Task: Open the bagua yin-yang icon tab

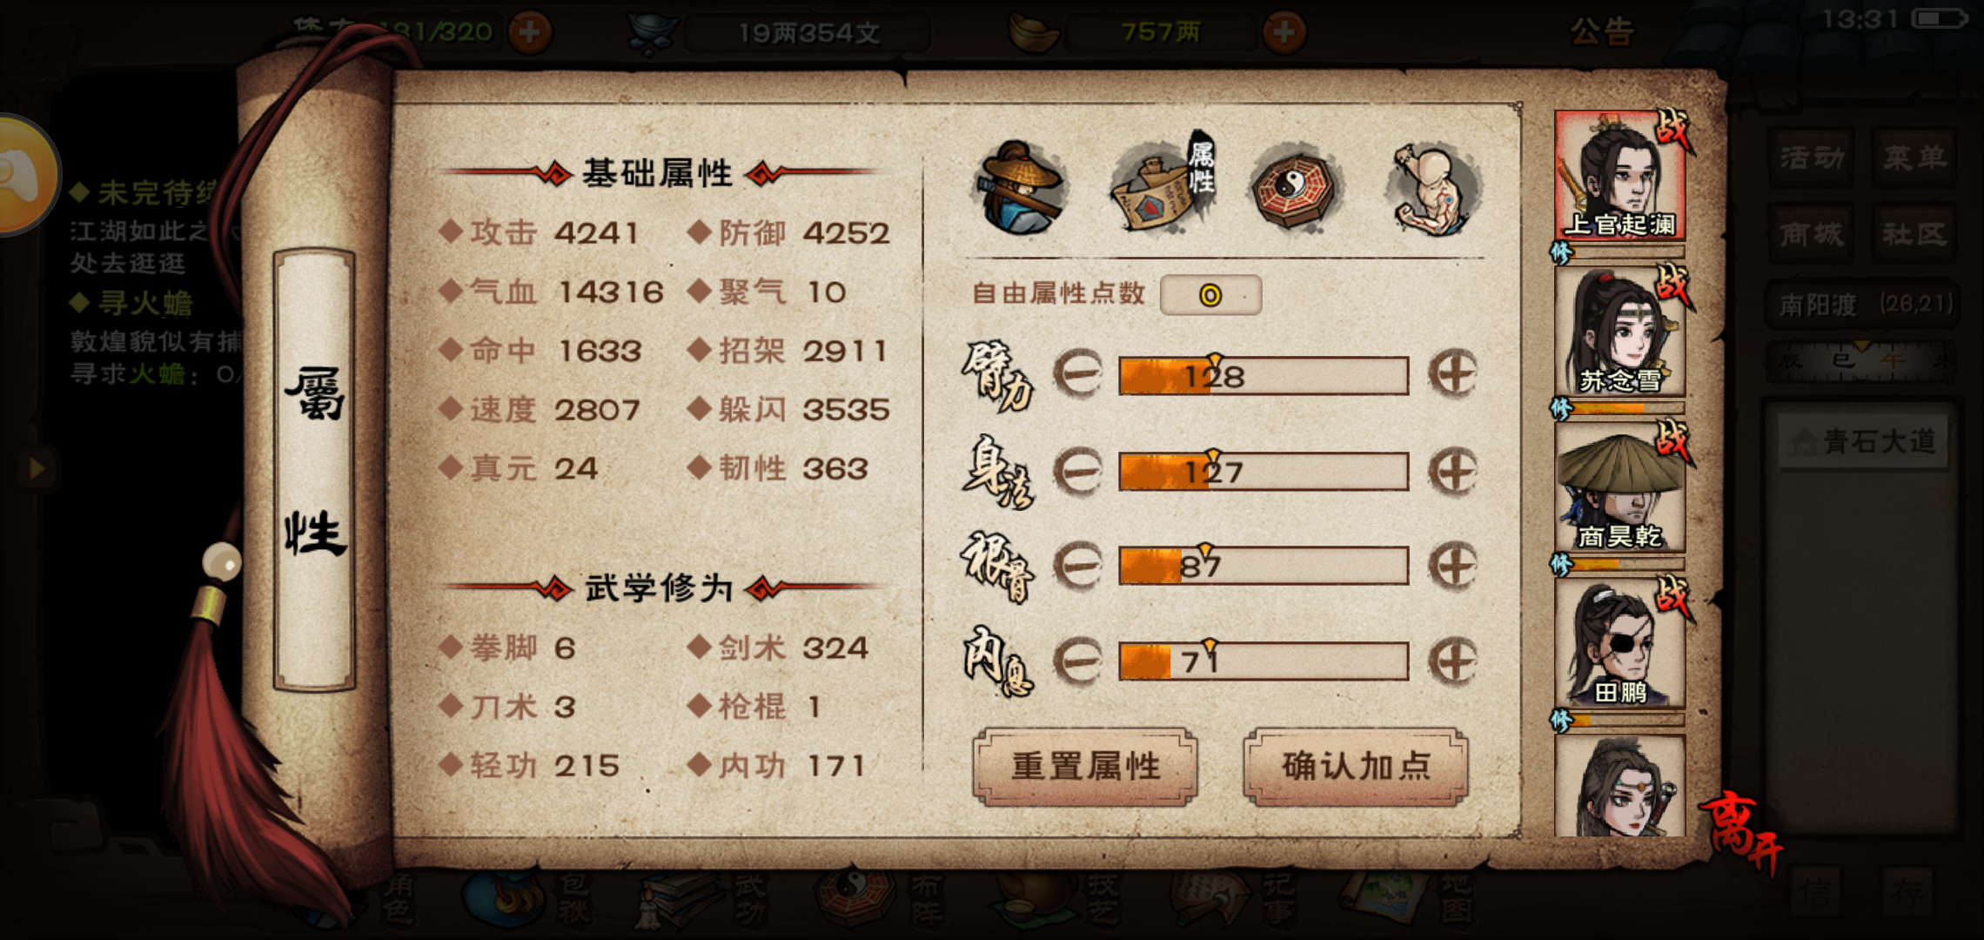Action: coord(1297,187)
